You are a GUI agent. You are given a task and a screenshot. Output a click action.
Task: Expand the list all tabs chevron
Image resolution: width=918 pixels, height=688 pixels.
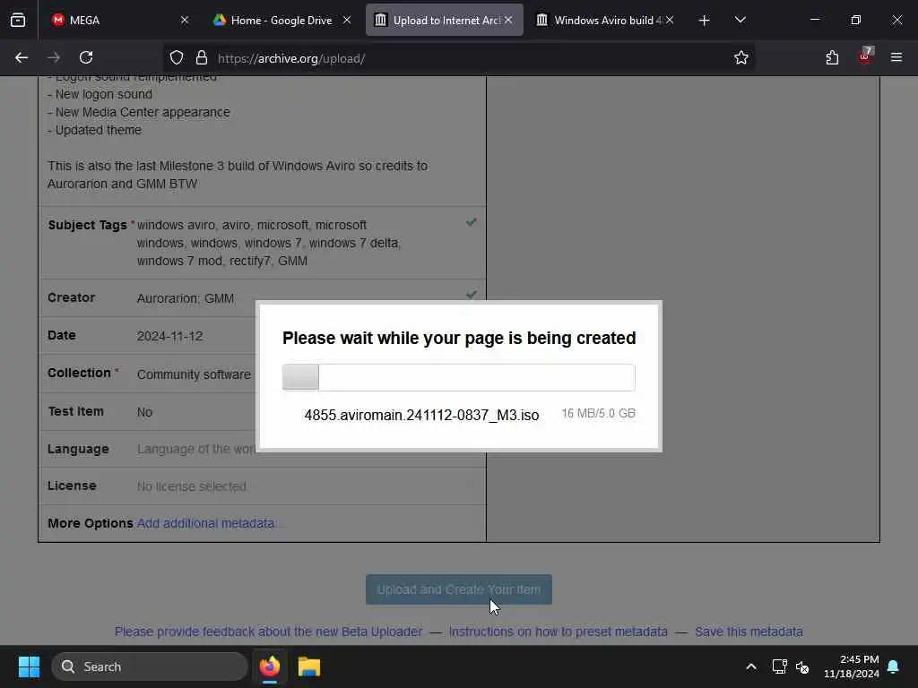(x=740, y=20)
